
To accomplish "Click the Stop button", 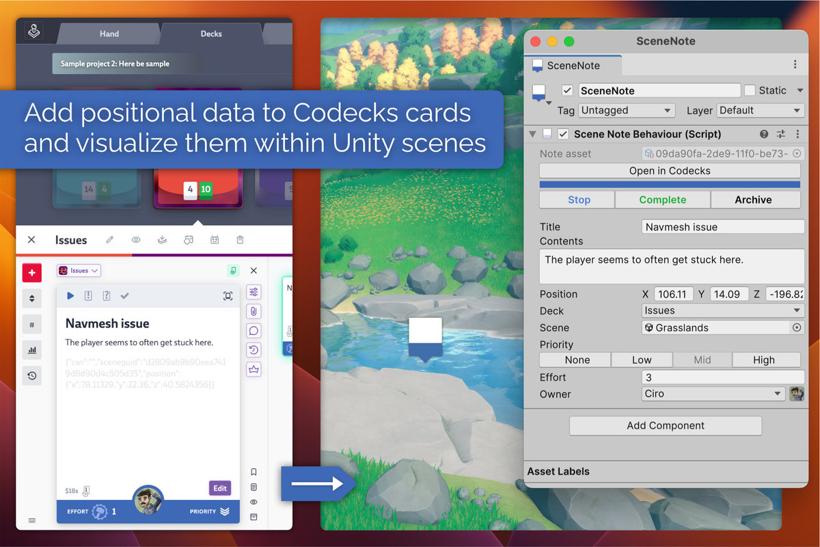I will click(577, 200).
